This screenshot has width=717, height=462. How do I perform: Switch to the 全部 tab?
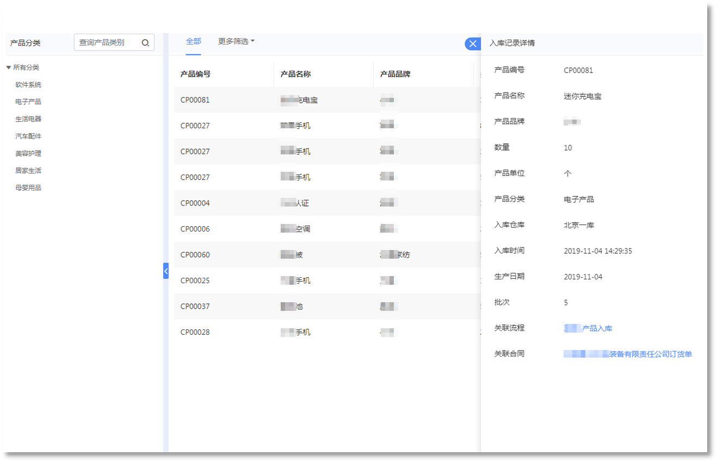click(194, 41)
